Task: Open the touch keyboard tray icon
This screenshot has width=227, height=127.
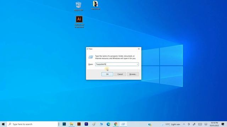Action: point(200,124)
